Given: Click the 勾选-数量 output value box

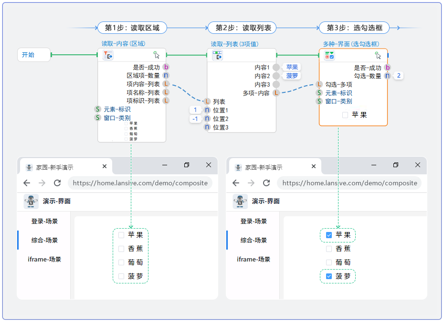Looking at the screenshot, I should (x=398, y=76).
